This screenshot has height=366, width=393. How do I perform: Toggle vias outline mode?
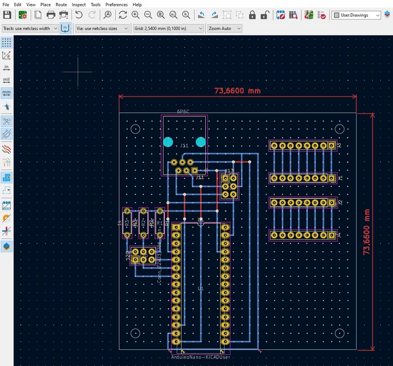pyautogui.click(x=6, y=218)
